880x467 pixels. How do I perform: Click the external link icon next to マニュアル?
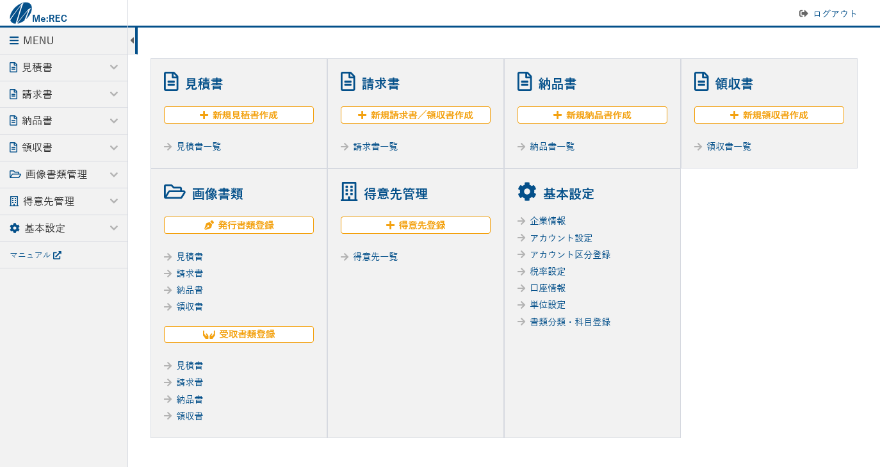coord(57,255)
